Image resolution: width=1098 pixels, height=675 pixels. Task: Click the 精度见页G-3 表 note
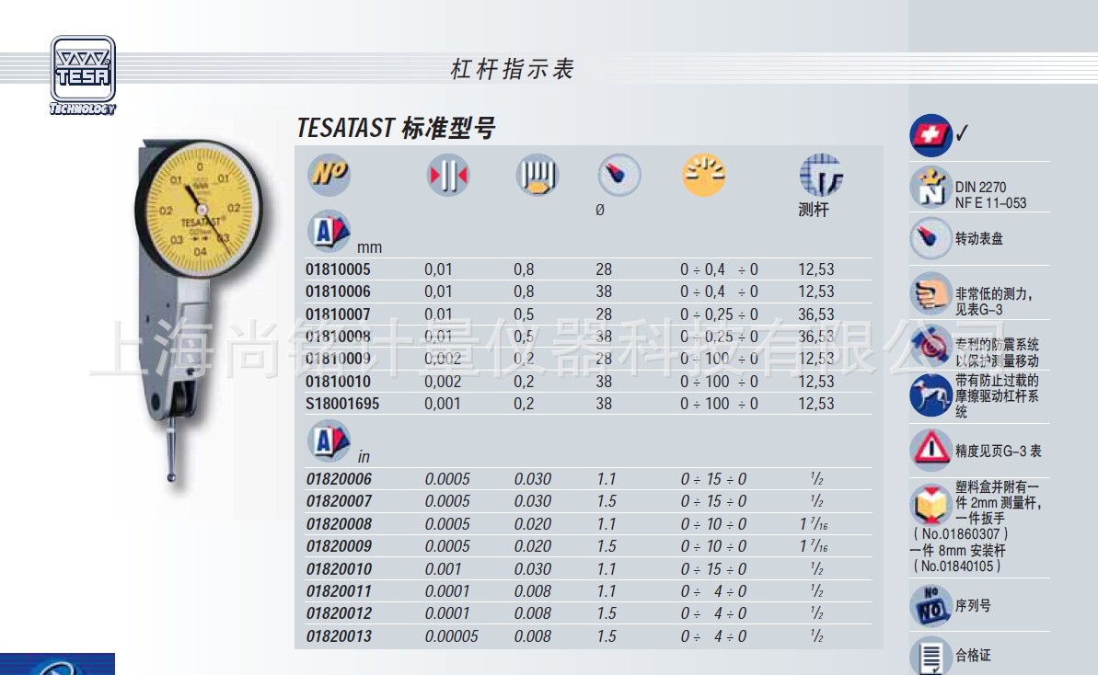click(x=999, y=452)
